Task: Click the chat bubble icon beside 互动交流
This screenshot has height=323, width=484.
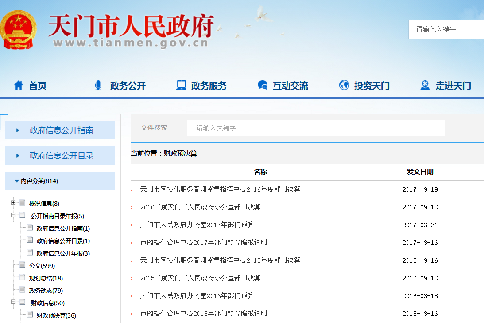Action: click(x=263, y=85)
